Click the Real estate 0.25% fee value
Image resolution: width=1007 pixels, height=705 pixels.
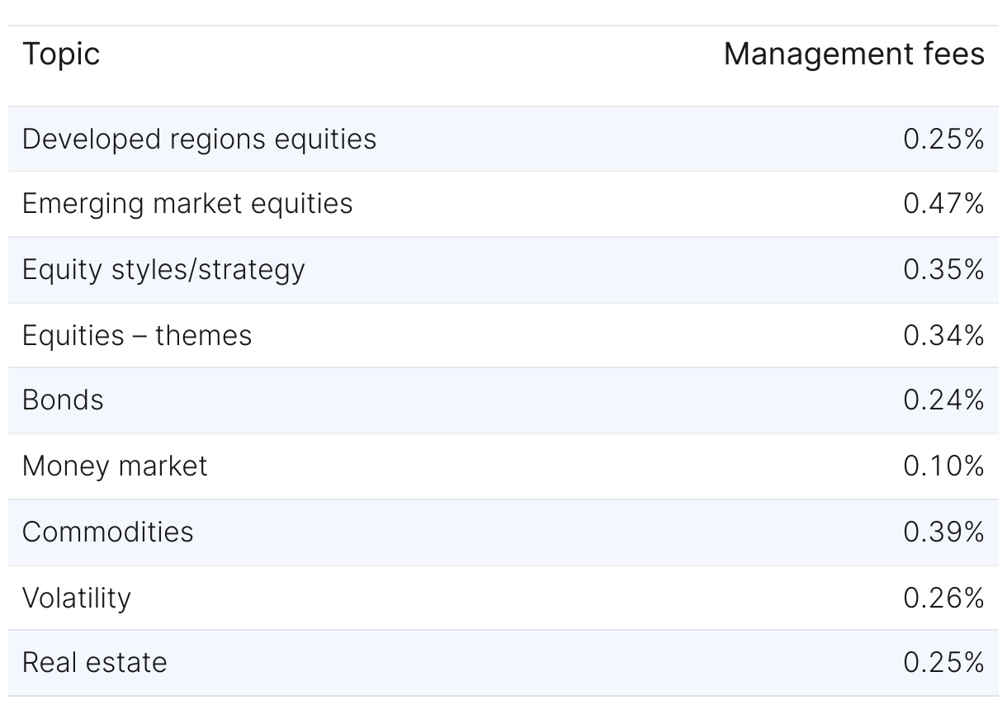pyautogui.click(x=943, y=663)
